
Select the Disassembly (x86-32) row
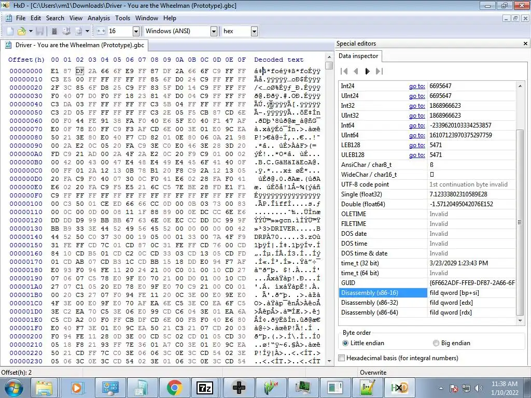tap(427, 303)
